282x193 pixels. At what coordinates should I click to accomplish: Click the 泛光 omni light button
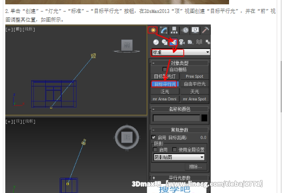click(165, 92)
